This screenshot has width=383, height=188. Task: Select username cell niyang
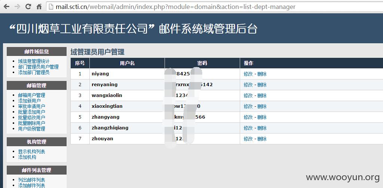click(x=127, y=74)
